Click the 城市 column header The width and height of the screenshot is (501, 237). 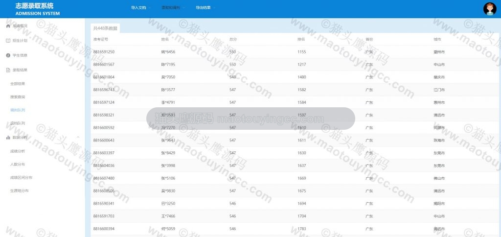point(437,39)
